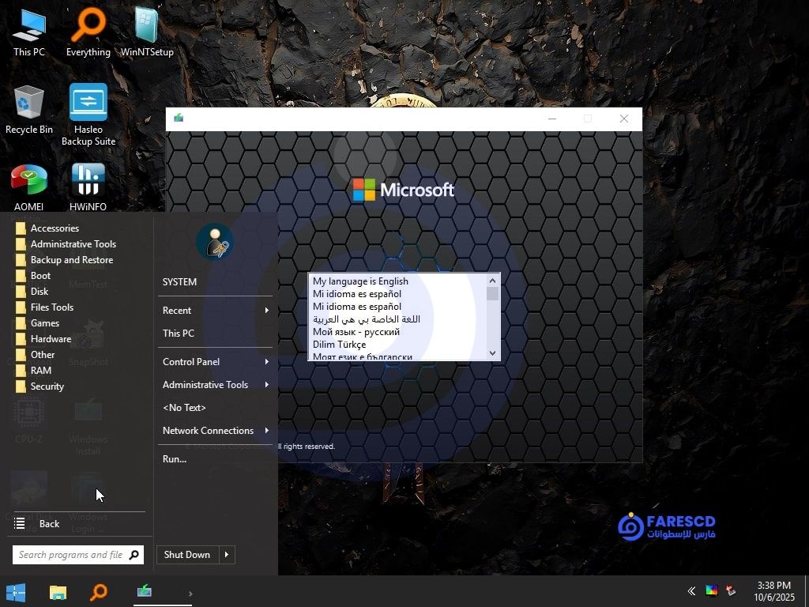Viewport: 809px width, 607px height.
Task: Open the Shut Down options arrow
Action: coord(226,555)
